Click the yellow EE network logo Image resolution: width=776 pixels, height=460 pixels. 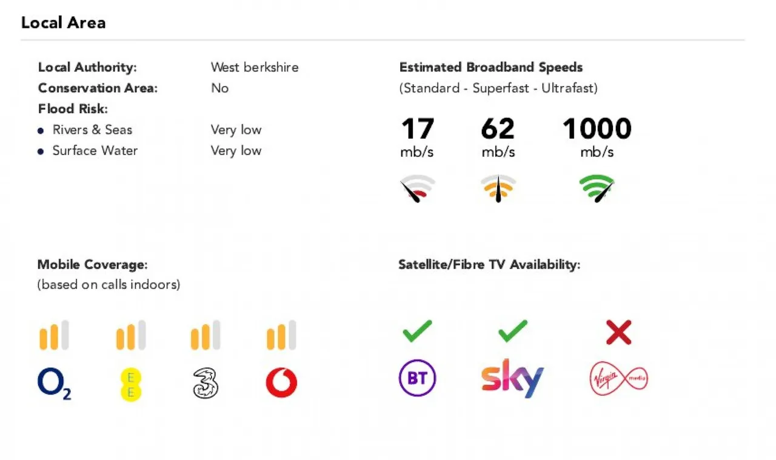130,384
